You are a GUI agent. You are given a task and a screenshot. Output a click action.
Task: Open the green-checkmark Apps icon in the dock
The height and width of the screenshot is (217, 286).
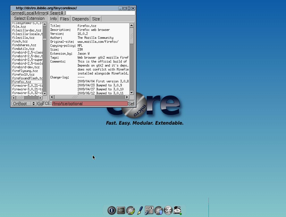click(x=131, y=210)
